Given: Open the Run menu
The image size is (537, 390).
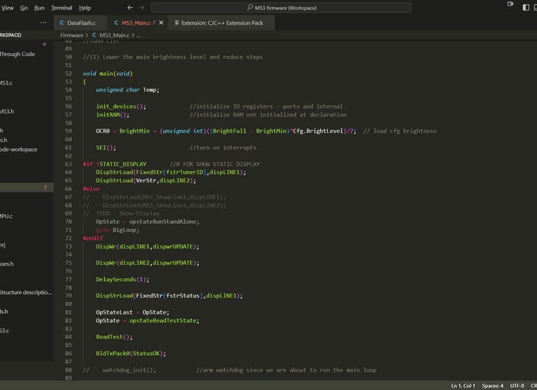Looking at the screenshot, I should pos(39,8).
